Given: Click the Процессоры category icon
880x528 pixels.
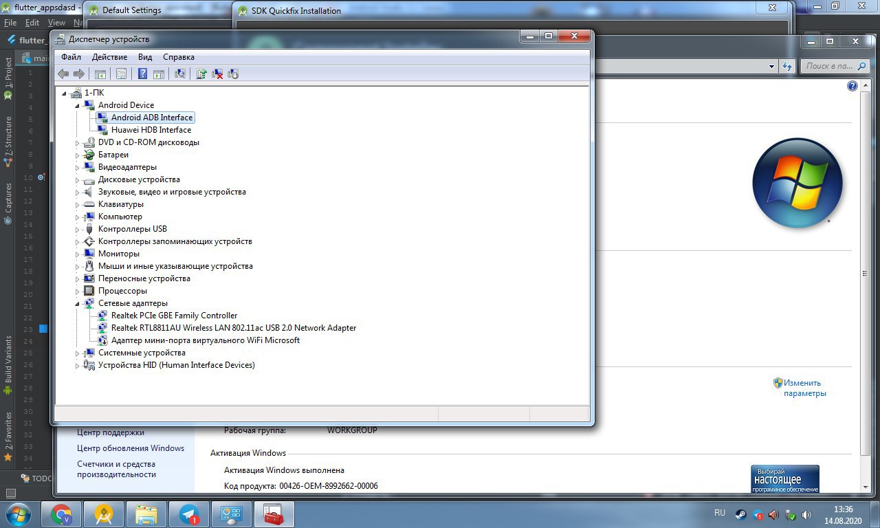Looking at the screenshot, I should point(89,291).
